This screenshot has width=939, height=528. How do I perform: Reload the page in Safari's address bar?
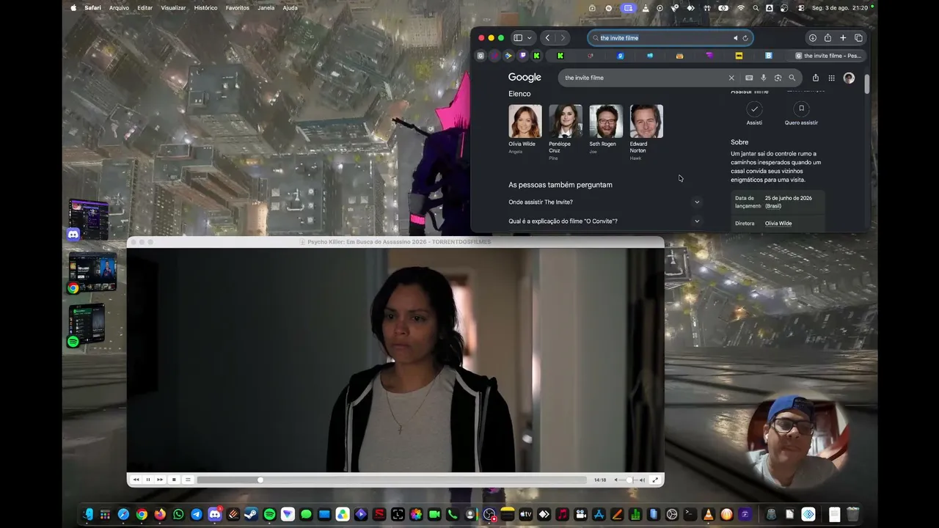point(745,38)
